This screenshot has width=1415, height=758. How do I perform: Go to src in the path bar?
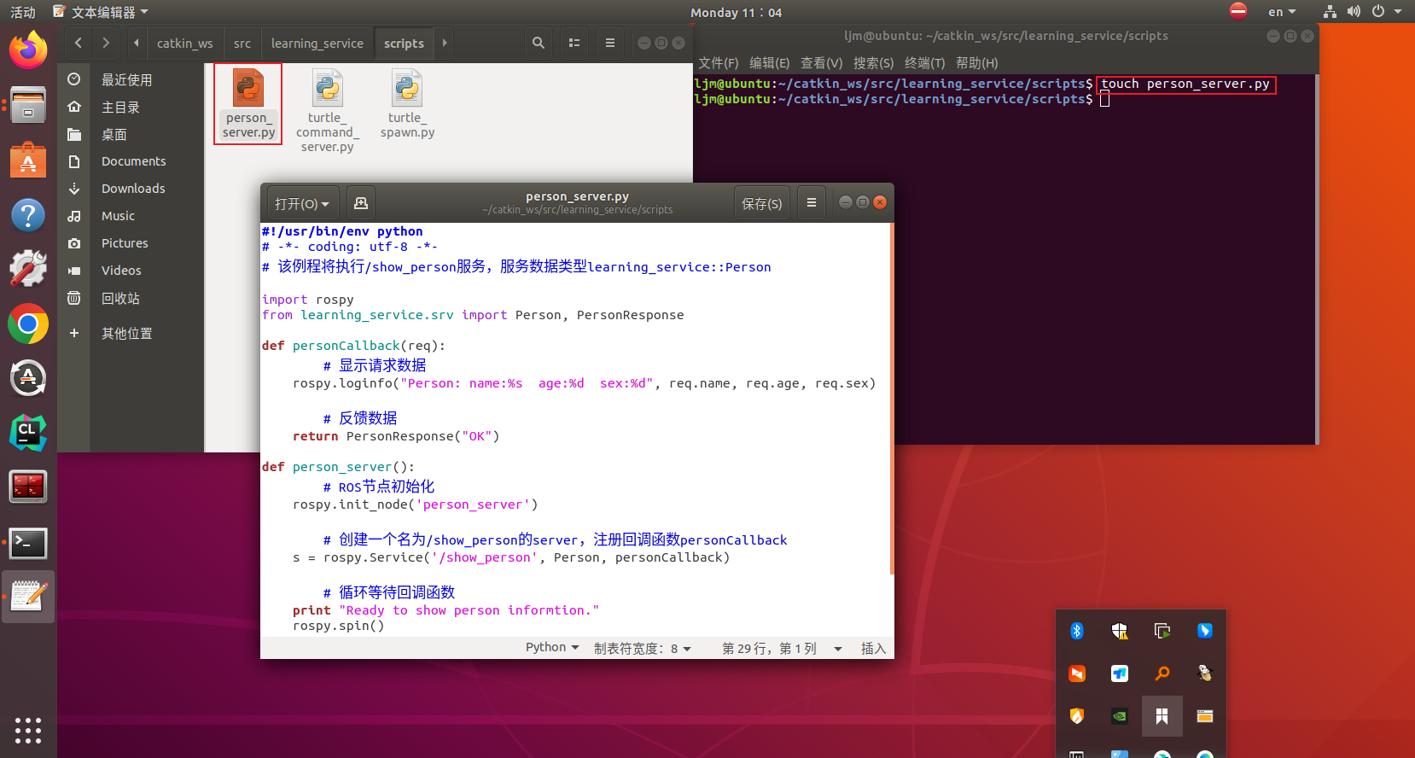click(242, 43)
